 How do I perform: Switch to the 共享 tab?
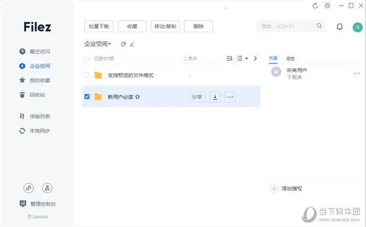pyautogui.click(x=273, y=58)
